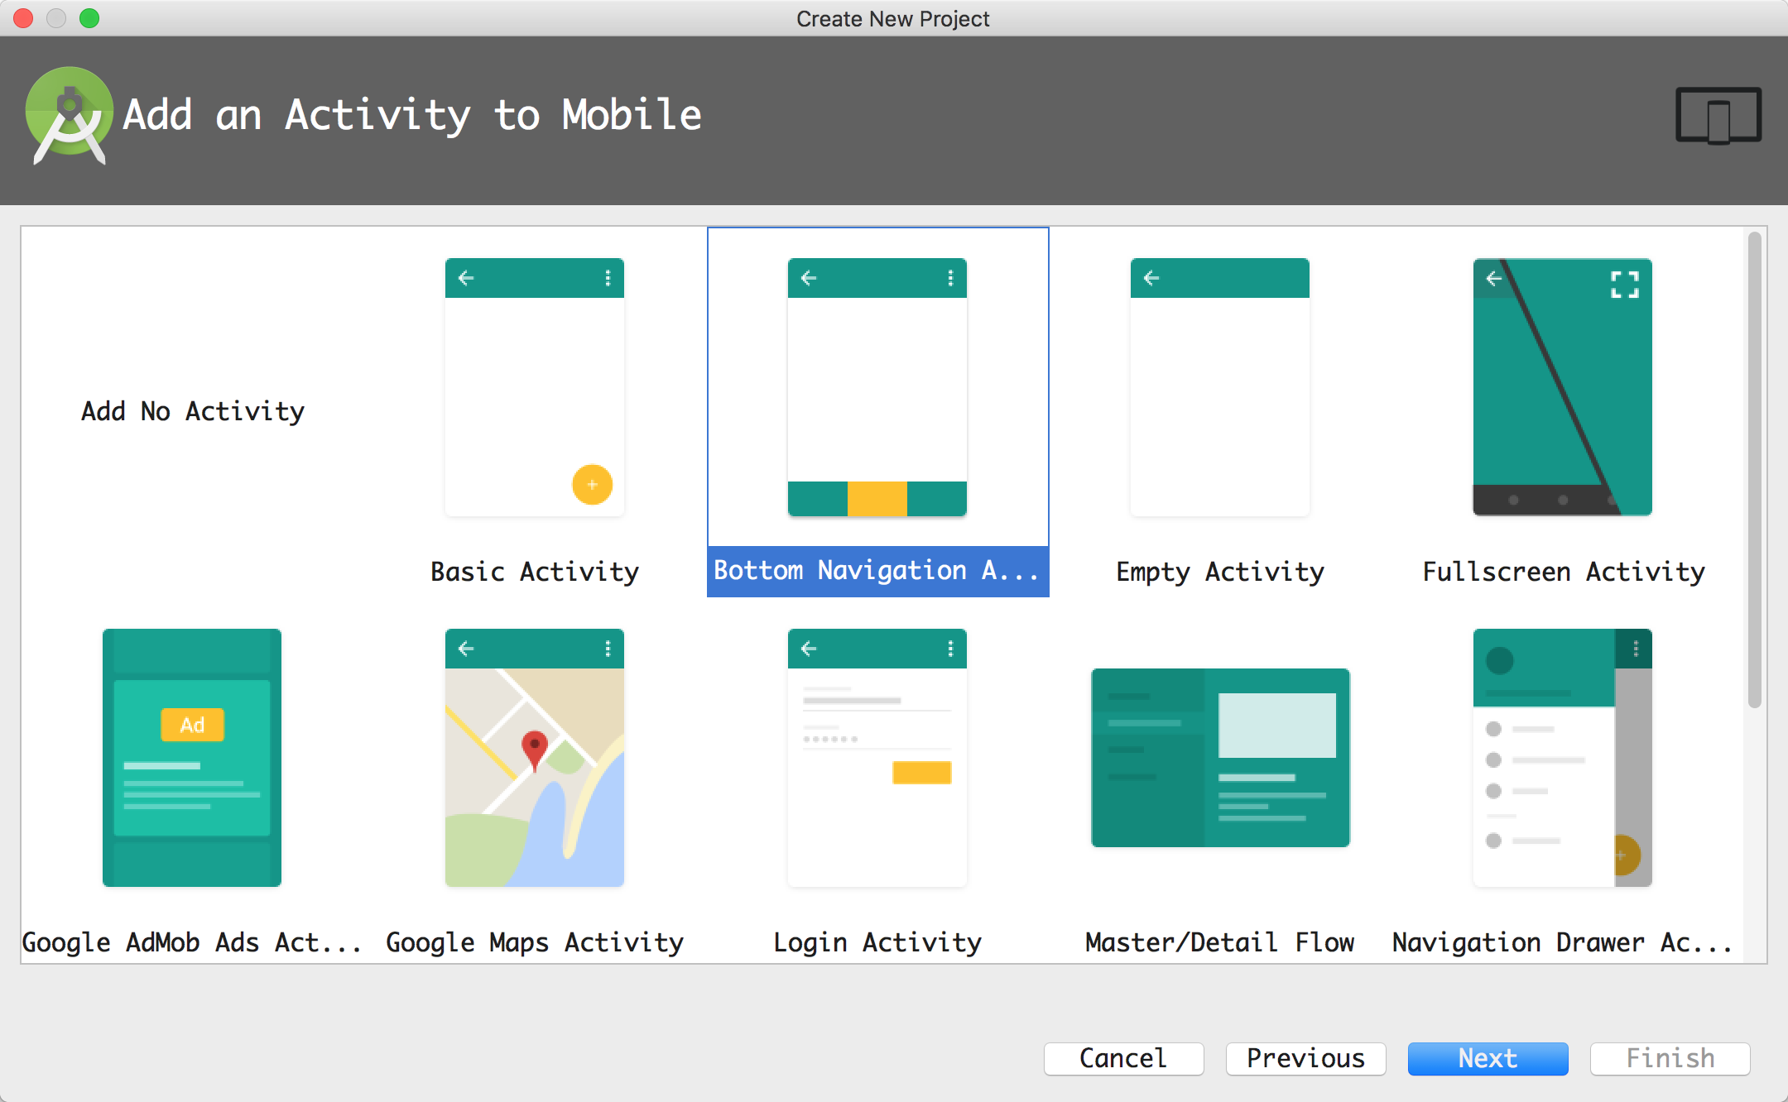
Task: Select the Basic Activity template thumbnail
Action: pos(535,387)
